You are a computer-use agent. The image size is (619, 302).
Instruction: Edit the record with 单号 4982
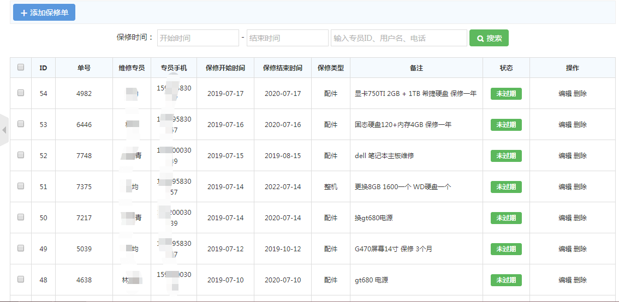click(x=565, y=94)
